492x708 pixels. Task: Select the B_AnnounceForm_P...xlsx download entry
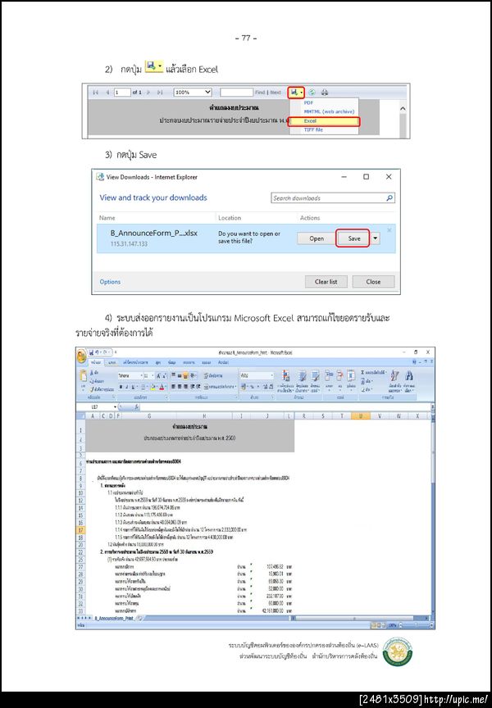click(246, 238)
